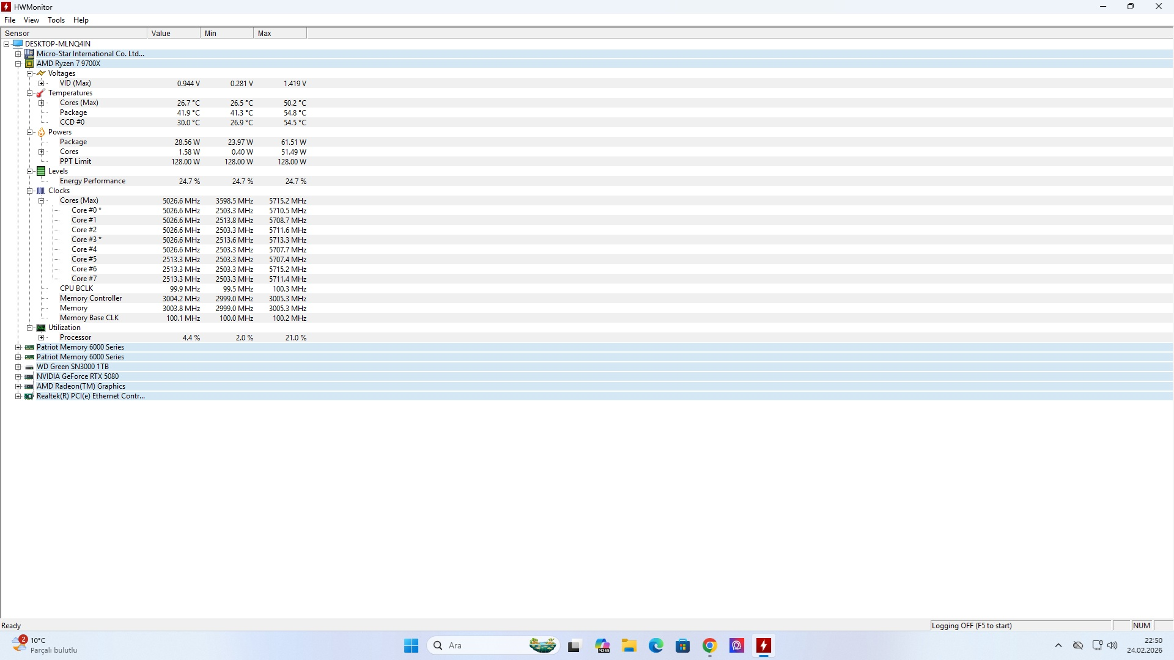Collapse the Voltages section

30,73
